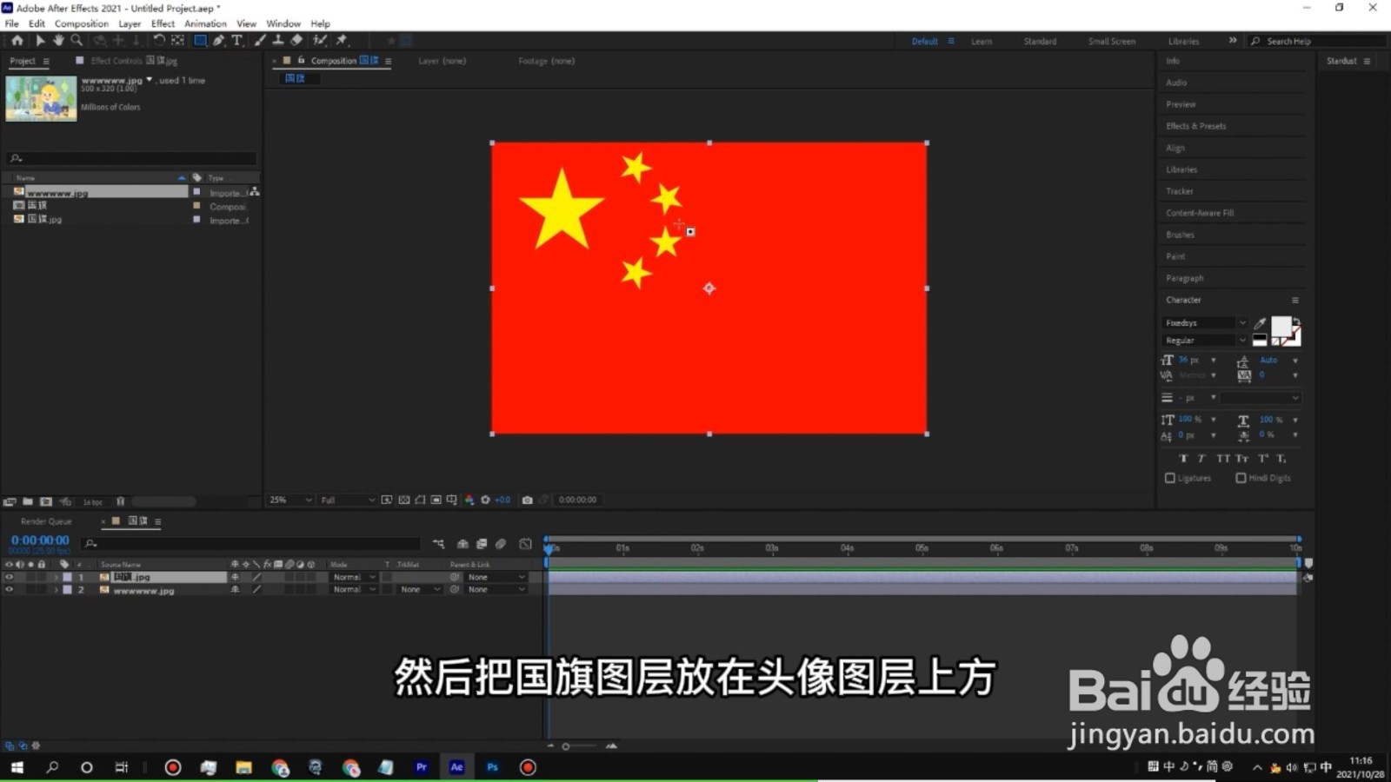Apply All Caps style in Character panel
1391x782 pixels.
(1223, 458)
